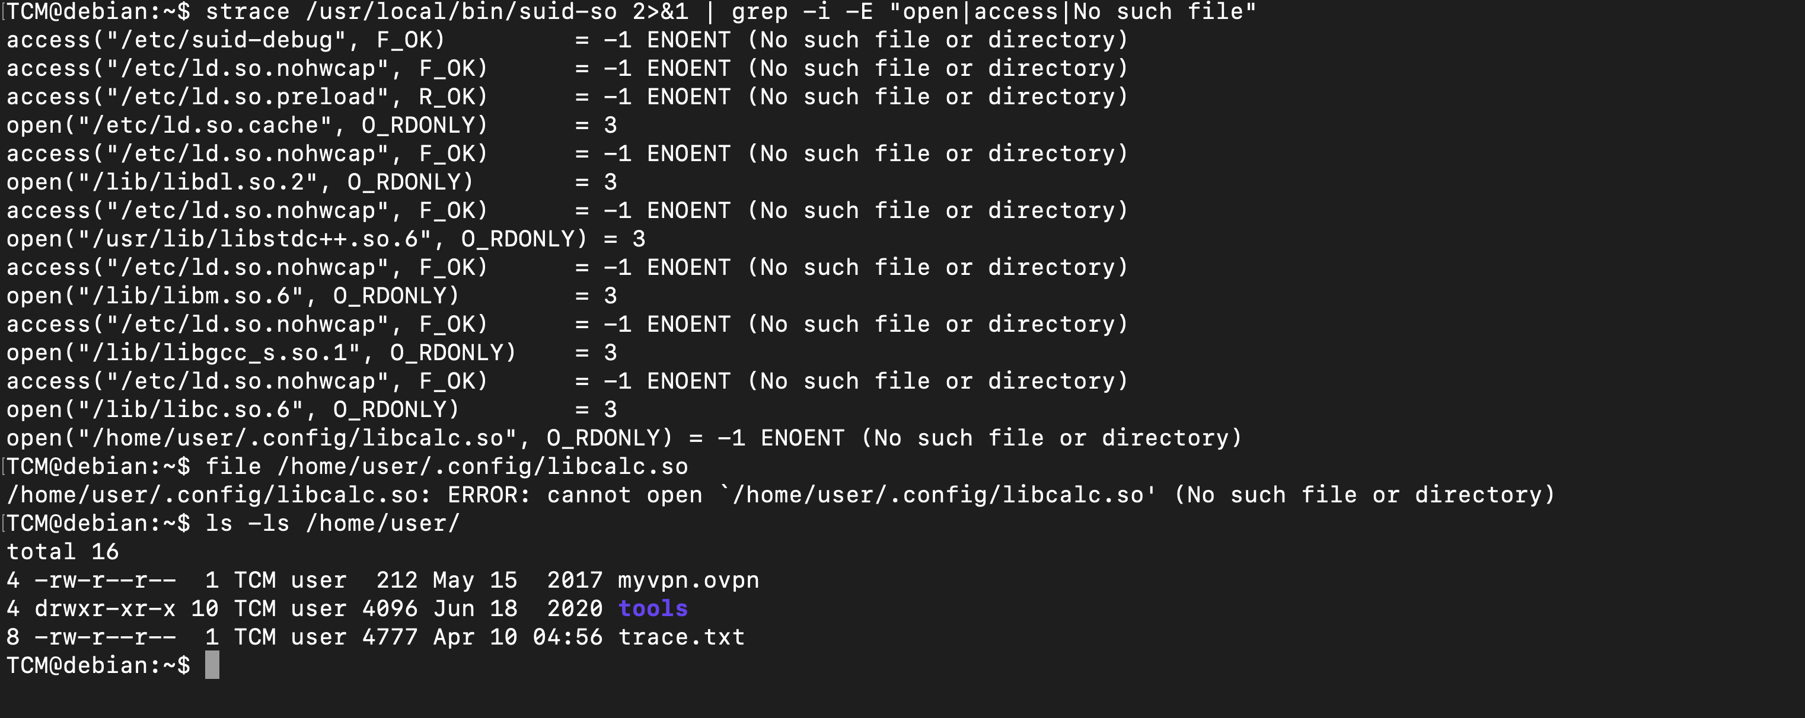Screen dimensions: 1805x718
Task: Click the /usr/lib/libstdc++.so.6 path
Action: (x=254, y=239)
